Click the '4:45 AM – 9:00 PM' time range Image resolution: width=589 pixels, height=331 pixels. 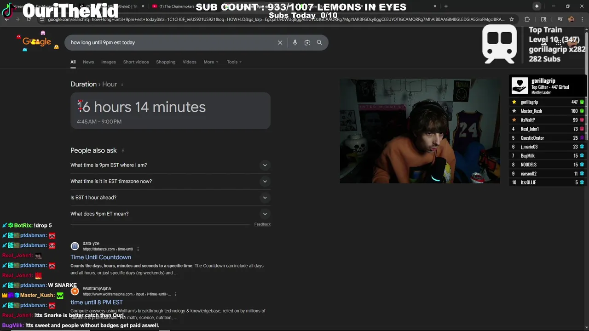(99, 122)
